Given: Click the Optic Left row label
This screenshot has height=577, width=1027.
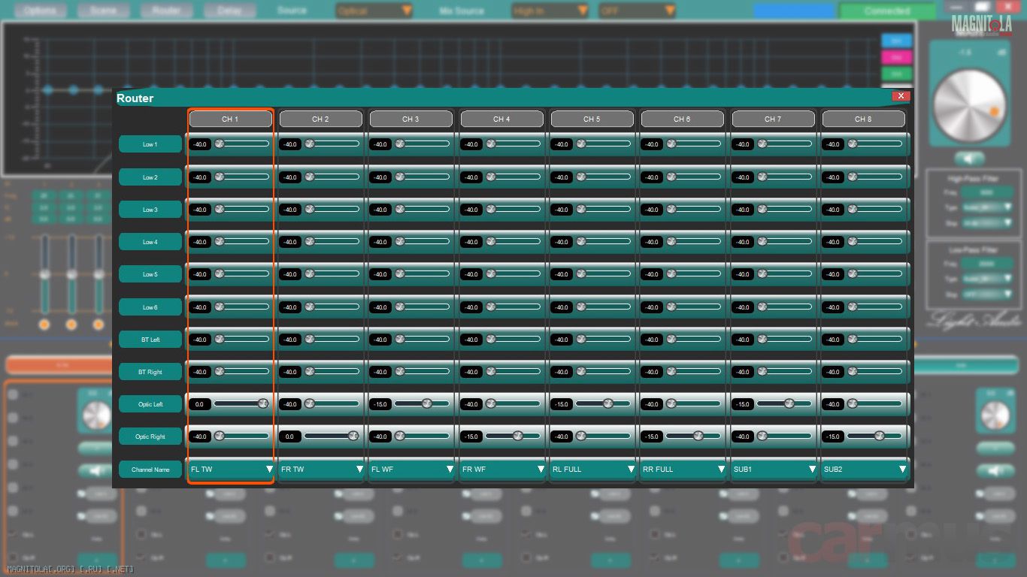Looking at the screenshot, I should 150,404.
